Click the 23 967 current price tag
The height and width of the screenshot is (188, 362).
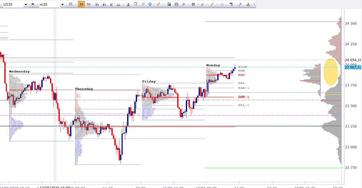point(353,67)
